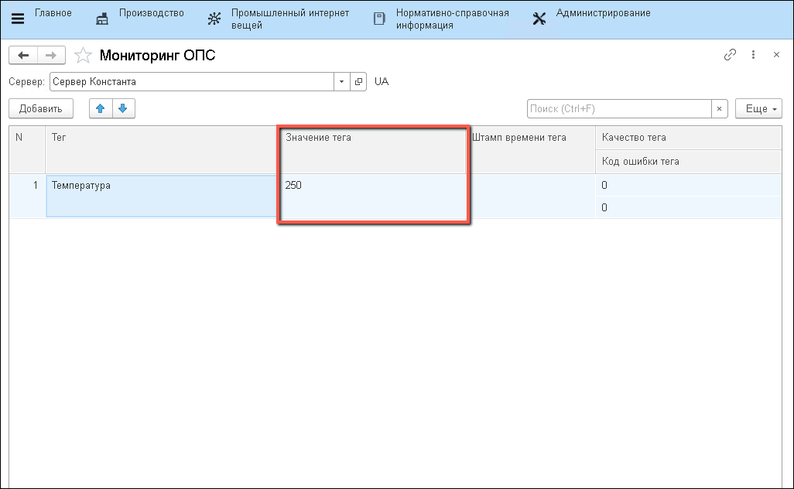Open Нормативно-справочная информация section

(441, 19)
